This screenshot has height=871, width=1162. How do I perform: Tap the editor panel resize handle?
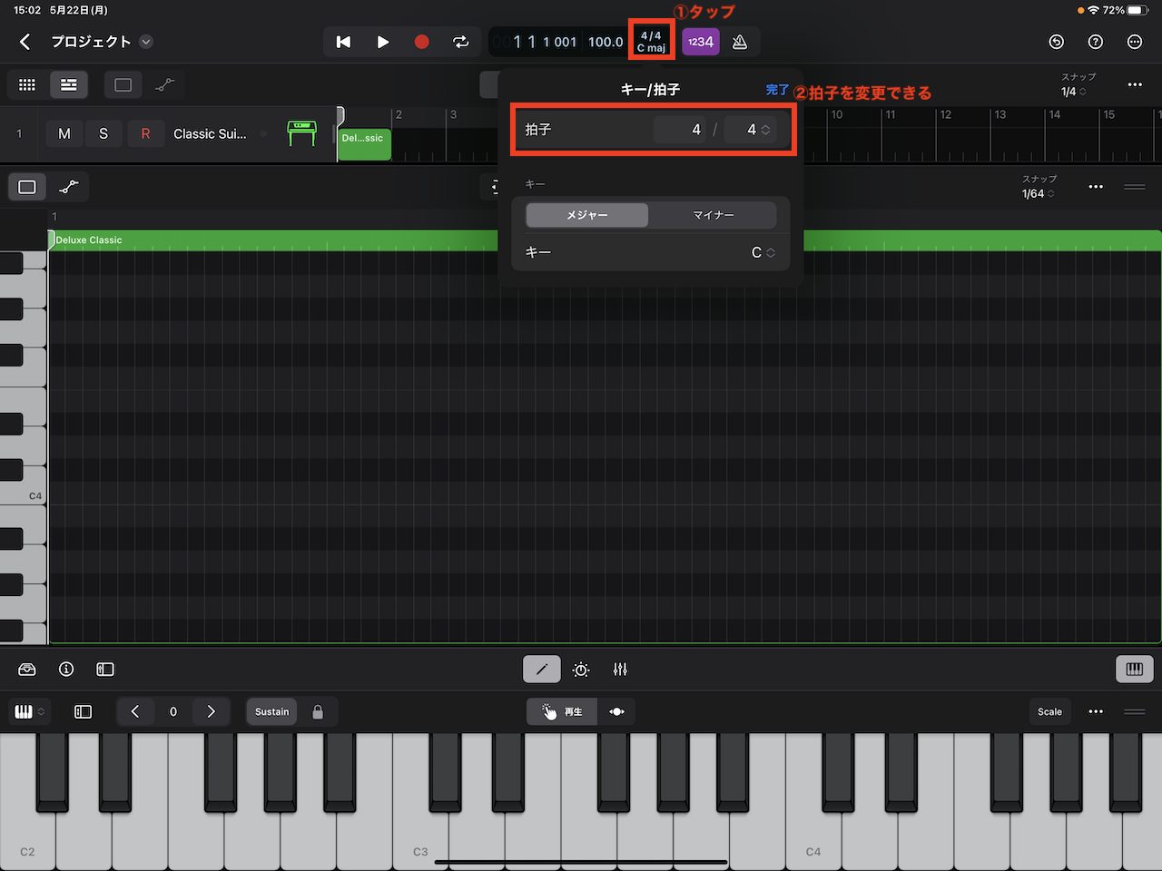click(x=1135, y=187)
